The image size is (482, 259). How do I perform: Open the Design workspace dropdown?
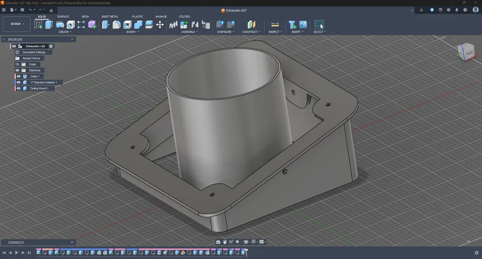point(17,24)
